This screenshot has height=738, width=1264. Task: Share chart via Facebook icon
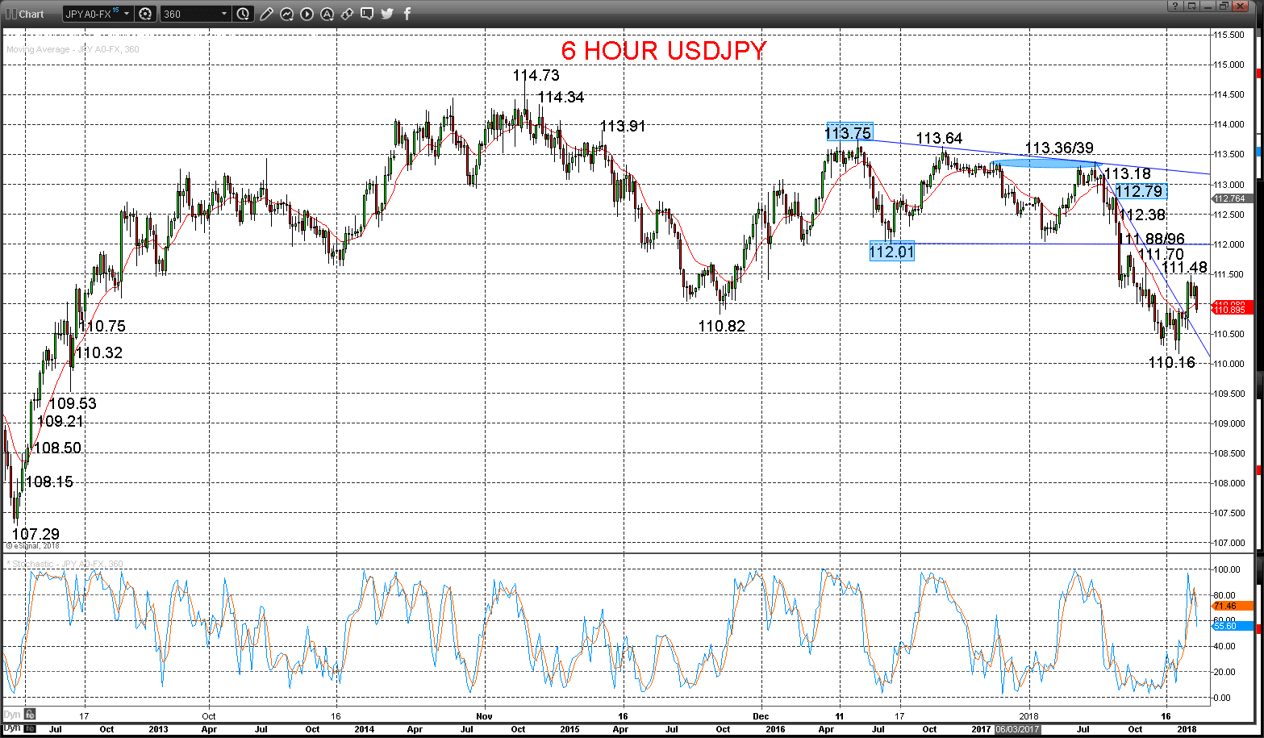click(407, 14)
